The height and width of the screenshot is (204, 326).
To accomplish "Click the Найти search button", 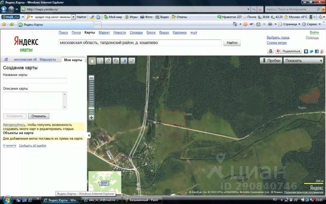I will click(x=232, y=43).
